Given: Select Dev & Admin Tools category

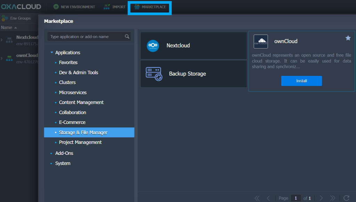Looking at the screenshot, I should coord(79,73).
